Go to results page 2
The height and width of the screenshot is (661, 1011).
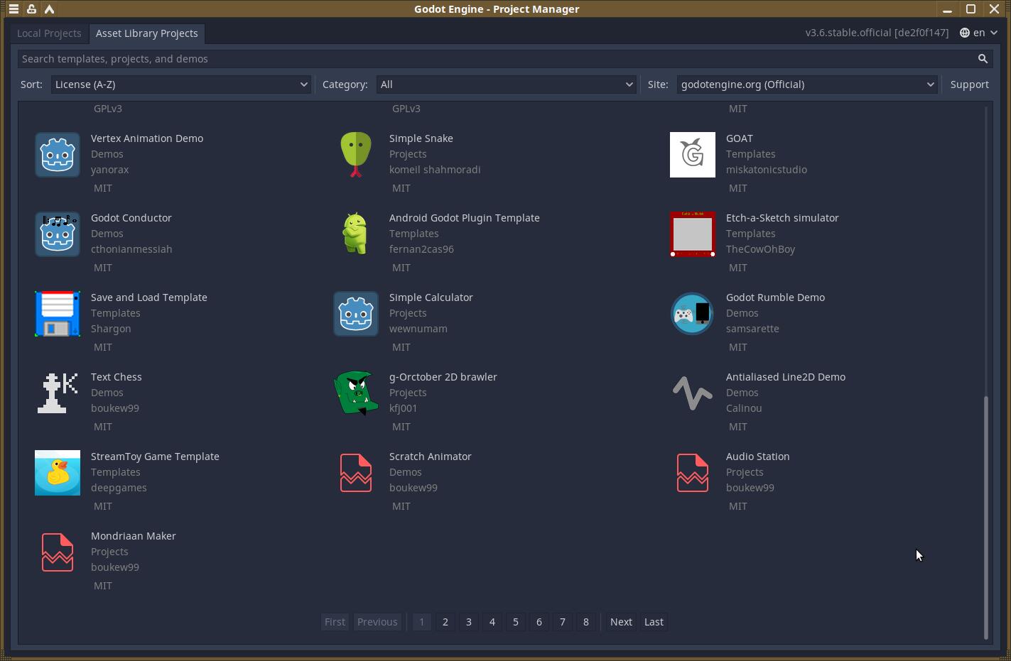[x=445, y=622]
